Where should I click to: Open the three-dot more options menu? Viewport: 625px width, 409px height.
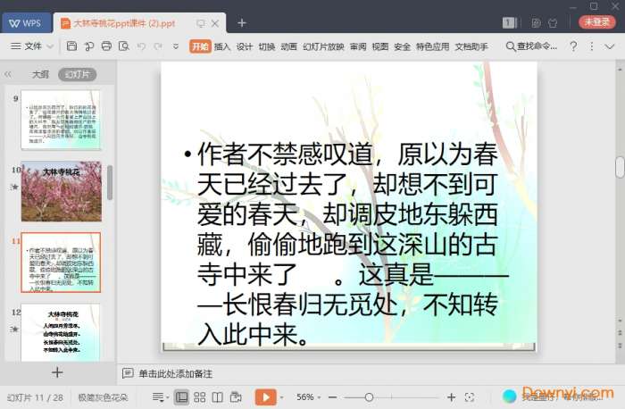coord(592,46)
